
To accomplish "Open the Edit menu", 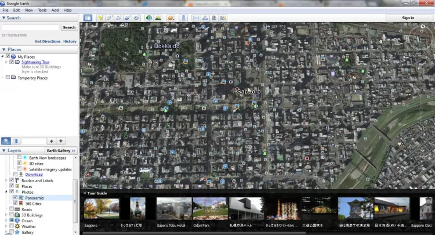I will coord(16,10).
